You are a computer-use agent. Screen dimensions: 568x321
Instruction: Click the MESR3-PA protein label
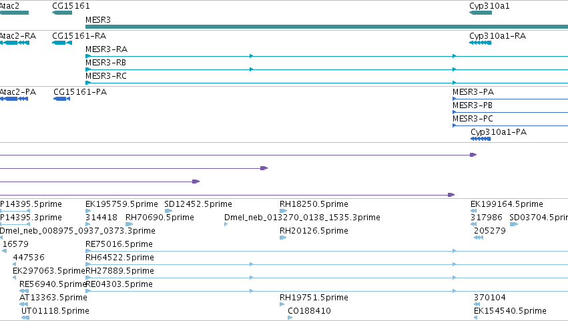(x=473, y=92)
